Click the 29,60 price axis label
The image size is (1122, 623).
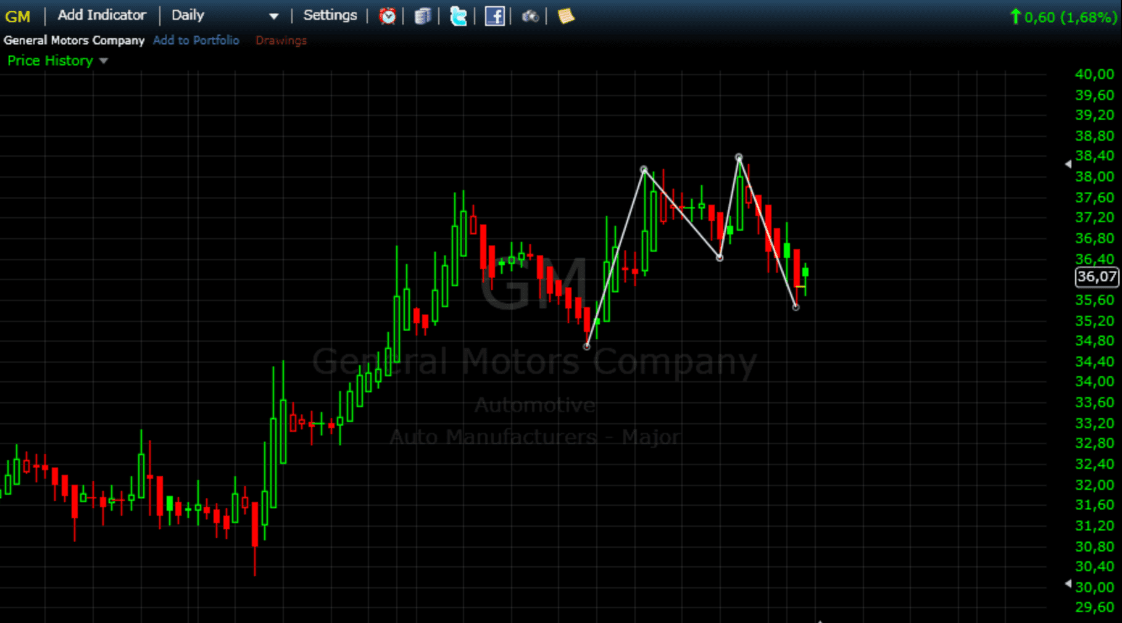tap(1094, 607)
